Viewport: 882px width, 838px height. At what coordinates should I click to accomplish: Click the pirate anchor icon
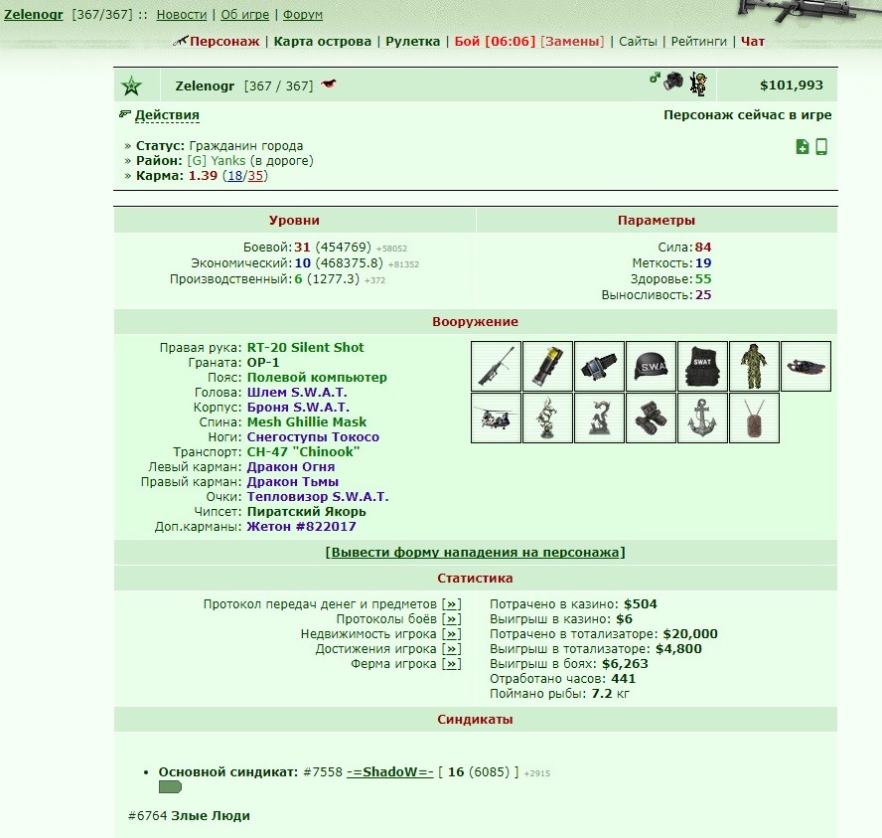point(702,419)
